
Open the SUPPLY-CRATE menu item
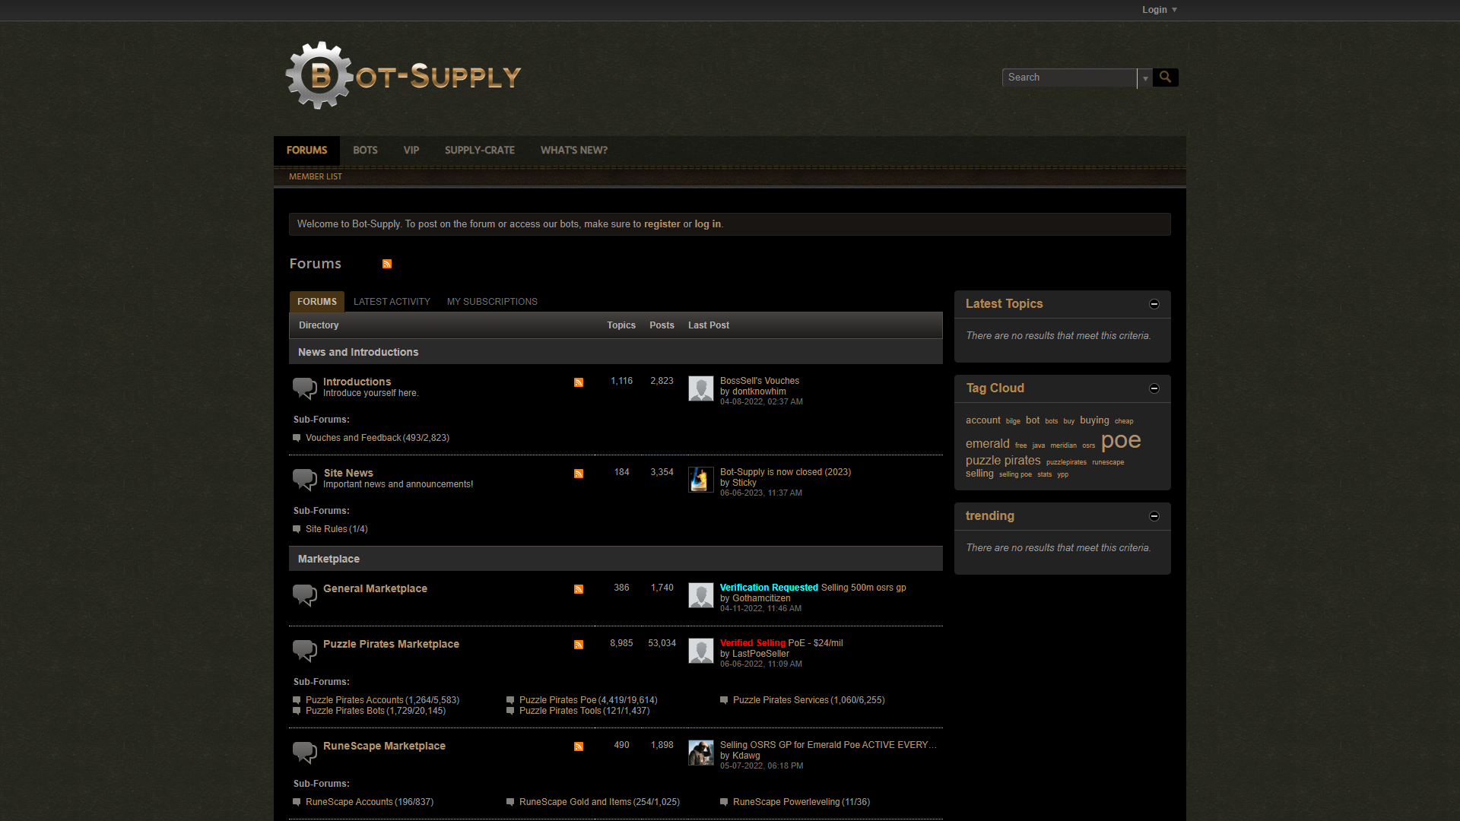479,150
